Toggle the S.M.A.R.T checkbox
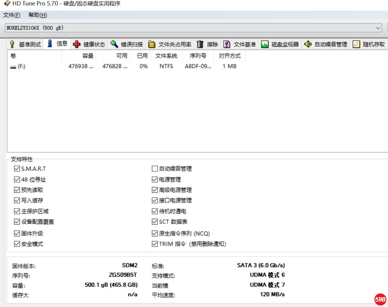388x307 pixels. (17, 169)
